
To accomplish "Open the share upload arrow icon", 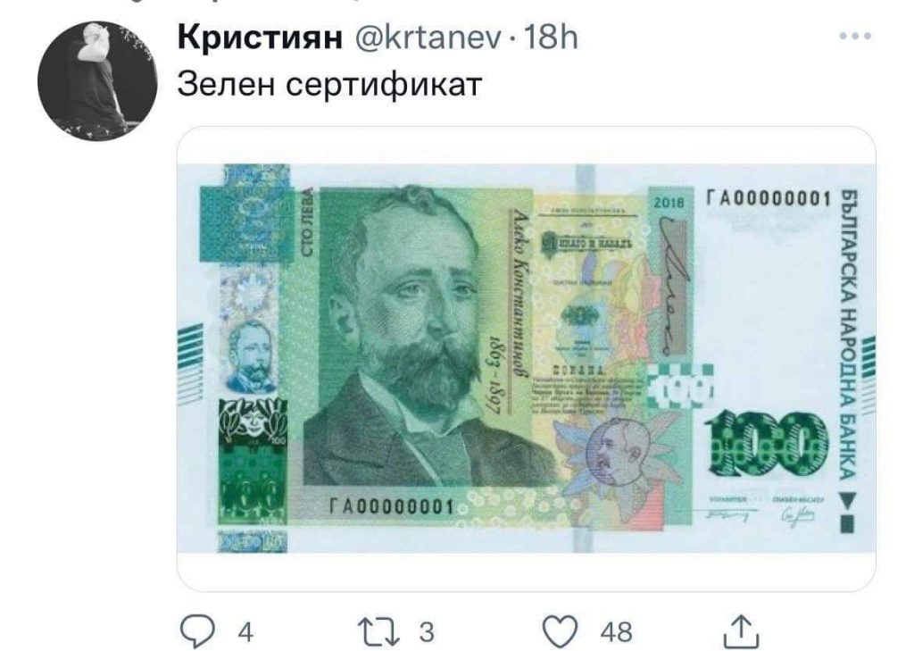I will tap(741, 630).
